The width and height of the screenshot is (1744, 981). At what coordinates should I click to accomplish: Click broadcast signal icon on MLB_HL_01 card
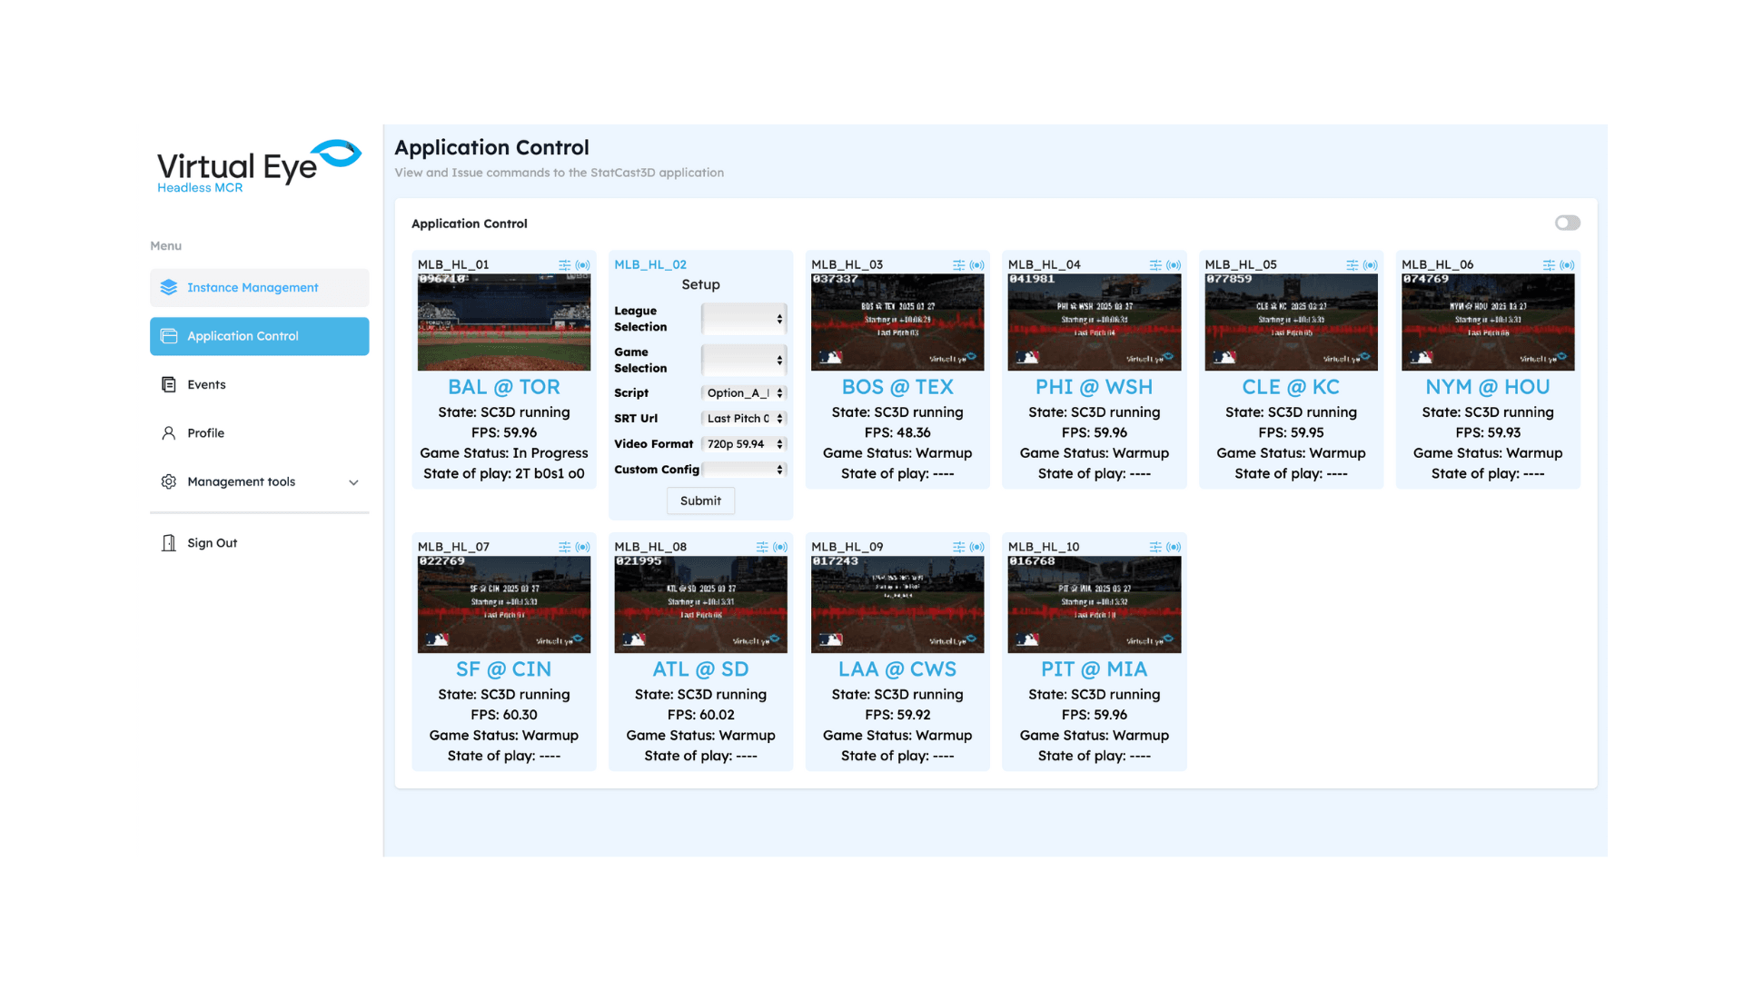pos(583,265)
